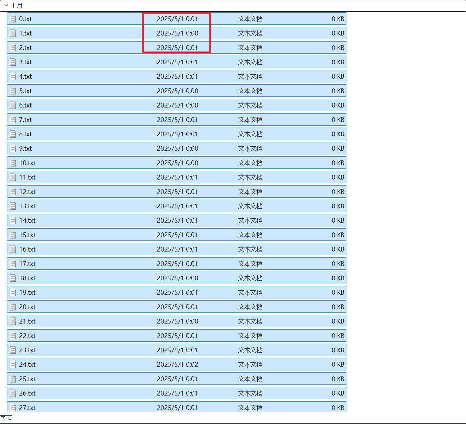This screenshot has width=466, height=424.
Task: Click the 文本文档 type of 15.txt
Action: click(x=250, y=235)
